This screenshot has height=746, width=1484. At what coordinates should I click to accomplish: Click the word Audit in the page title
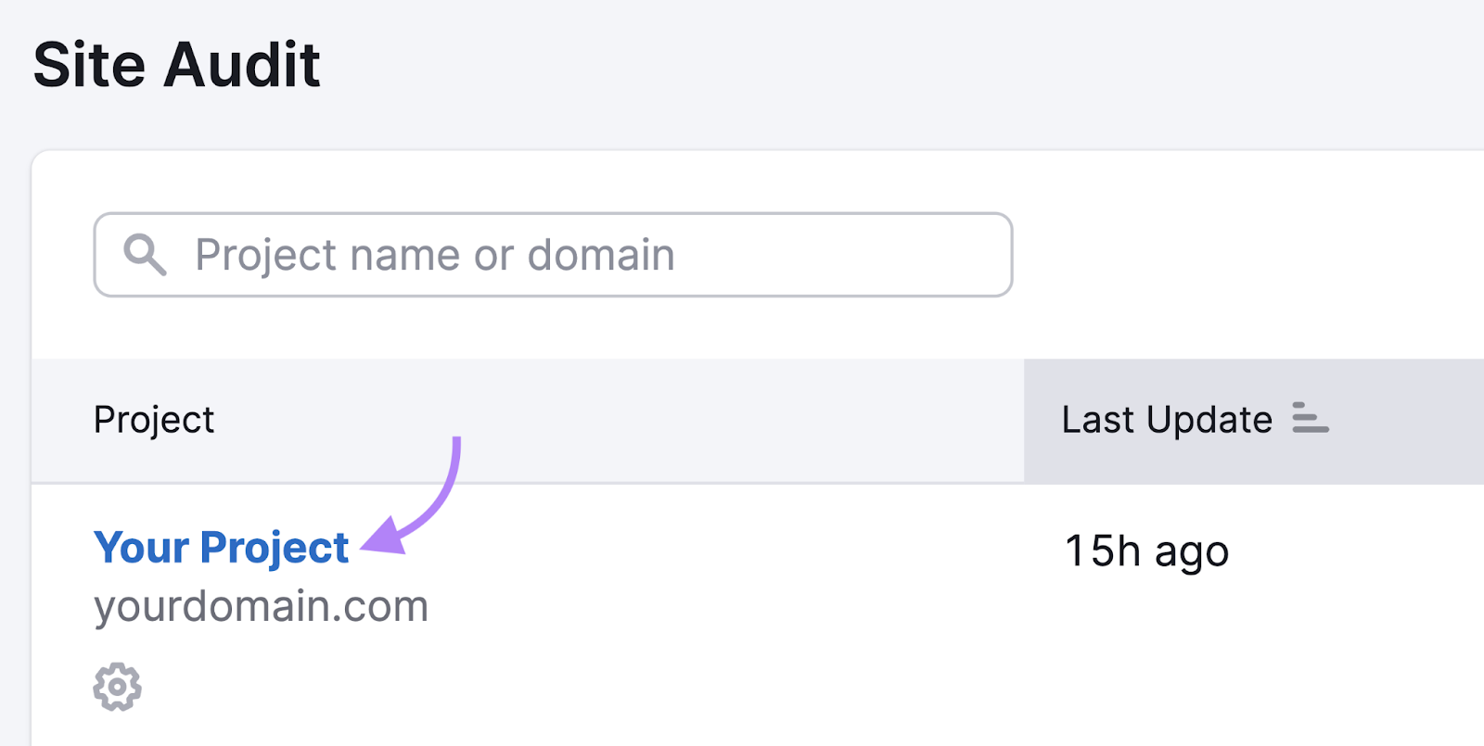pos(242,65)
